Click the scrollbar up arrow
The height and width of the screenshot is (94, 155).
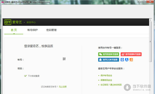pos(150,20)
